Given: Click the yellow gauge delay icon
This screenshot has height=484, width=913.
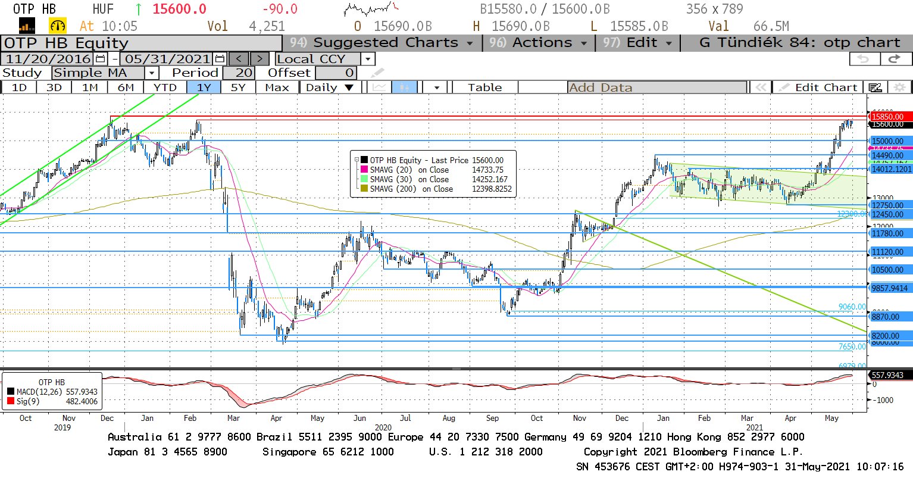Looking at the screenshot, I should 58,26.
